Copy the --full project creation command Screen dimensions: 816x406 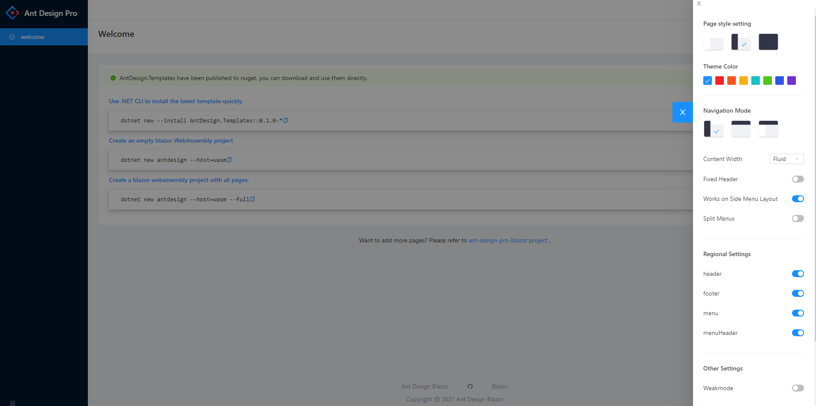(252, 199)
